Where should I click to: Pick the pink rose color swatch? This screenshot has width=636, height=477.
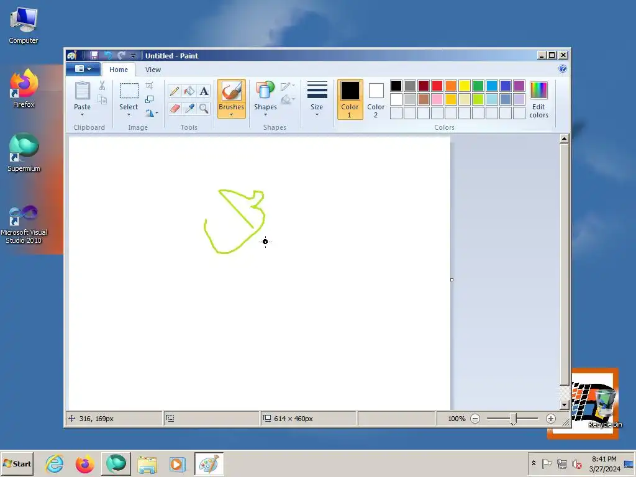(x=437, y=99)
